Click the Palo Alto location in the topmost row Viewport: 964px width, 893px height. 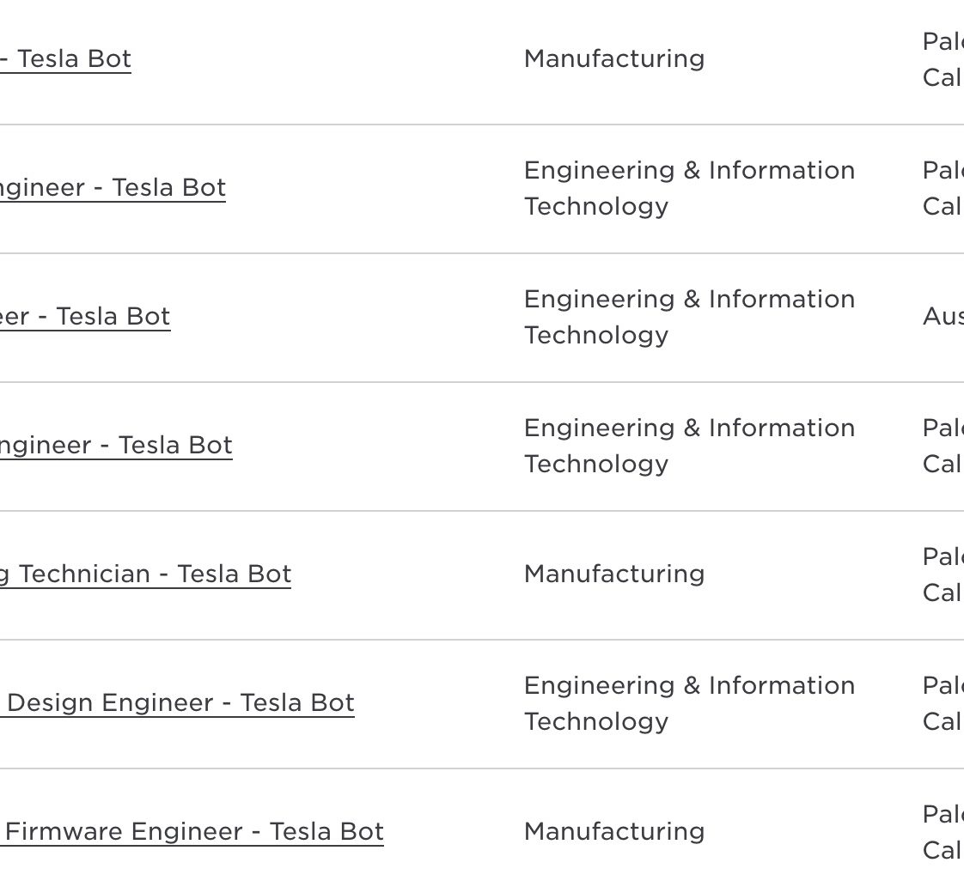(943, 59)
